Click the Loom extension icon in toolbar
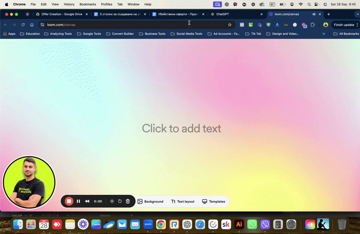The width and height of the screenshot is (360, 234). 260,25
